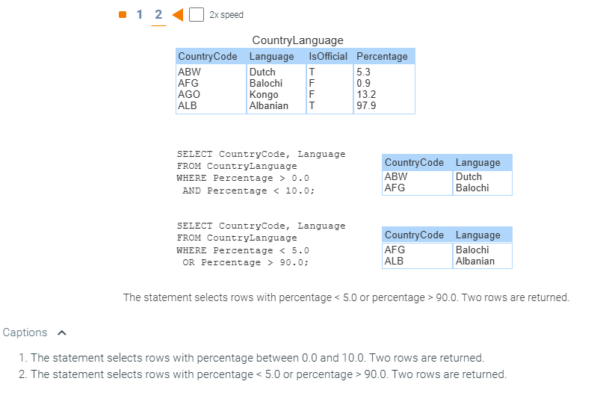Viewport: 603px width, 396px height.
Task: Click the CountryLanguage table title
Action: 297,40
